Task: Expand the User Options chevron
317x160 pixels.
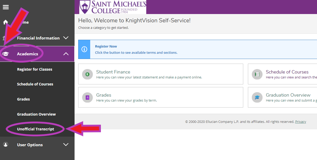Action: 66,145
